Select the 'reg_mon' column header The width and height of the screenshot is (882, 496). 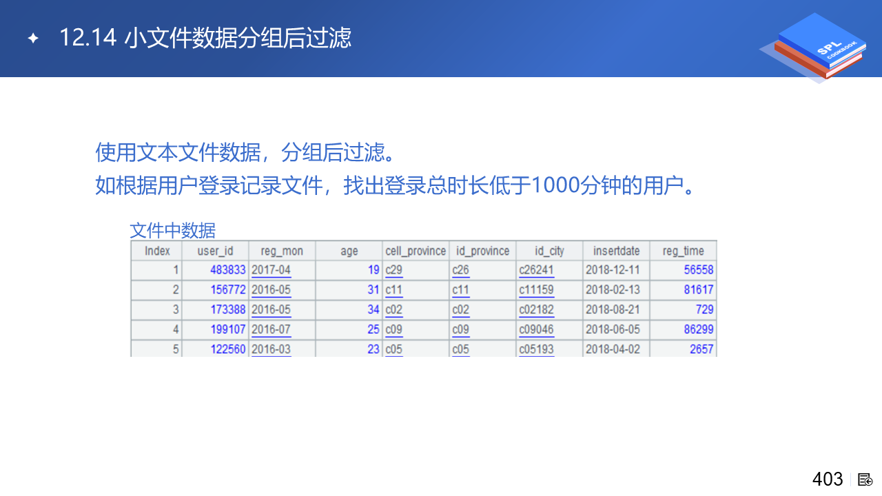(x=282, y=251)
